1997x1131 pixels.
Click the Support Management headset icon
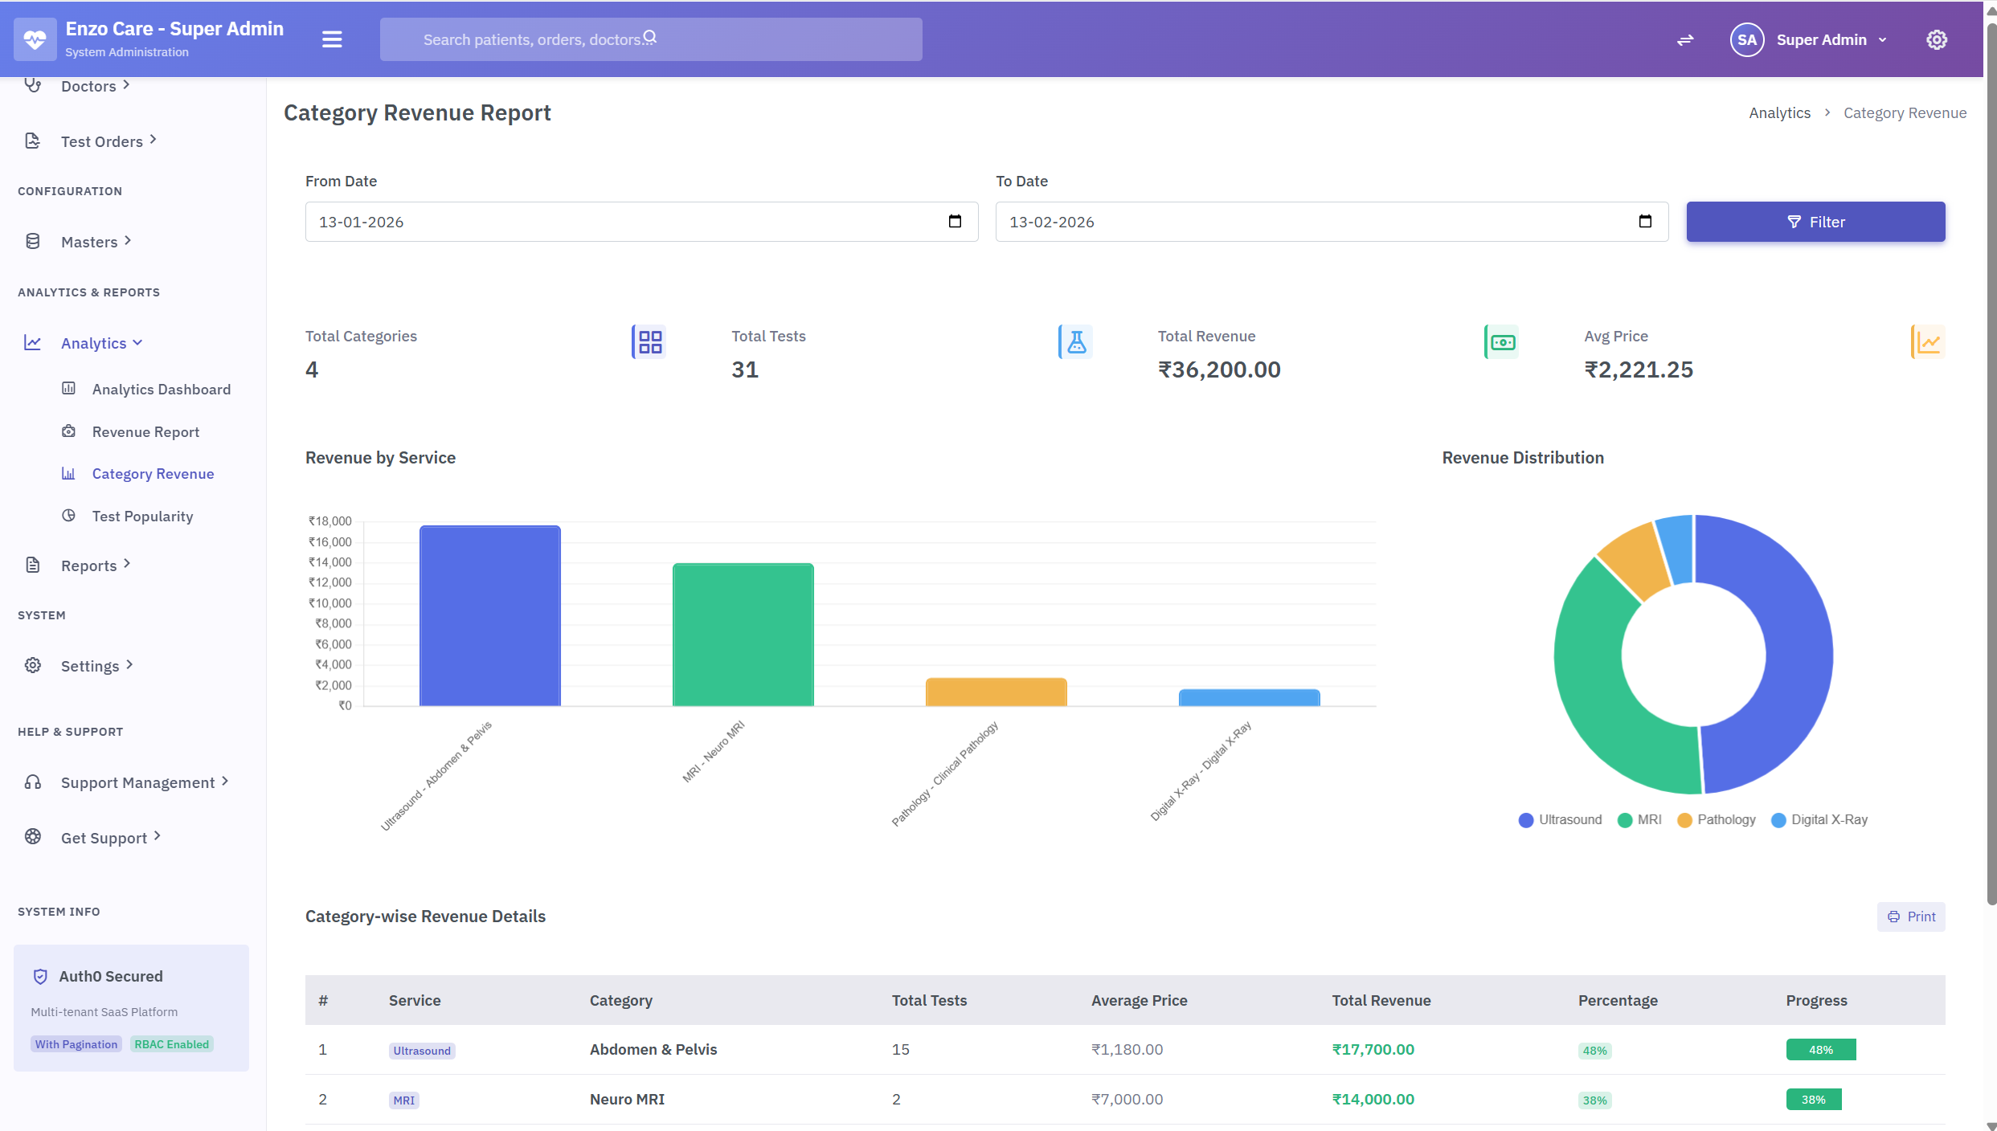pyautogui.click(x=33, y=781)
